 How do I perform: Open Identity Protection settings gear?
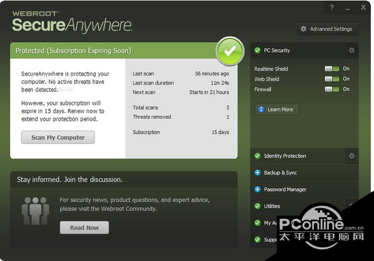click(x=352, y=156)
